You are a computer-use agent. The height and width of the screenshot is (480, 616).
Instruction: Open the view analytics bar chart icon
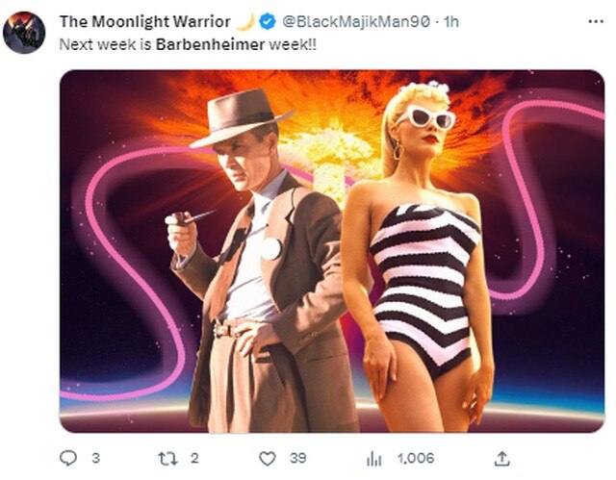click(x=373, y=459)
